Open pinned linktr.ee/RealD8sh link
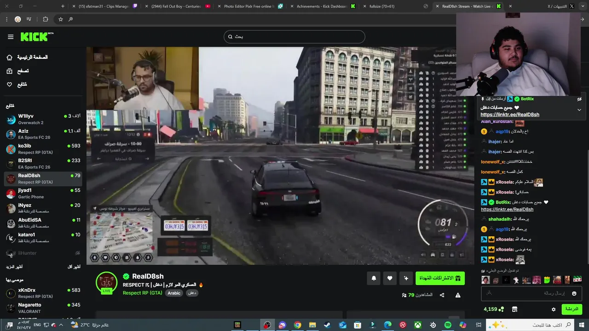 (510, 114)
